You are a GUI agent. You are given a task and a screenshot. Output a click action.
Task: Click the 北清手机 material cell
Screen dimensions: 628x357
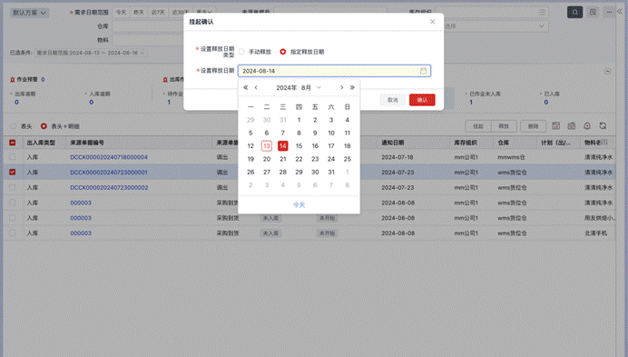tap(595, 233)
